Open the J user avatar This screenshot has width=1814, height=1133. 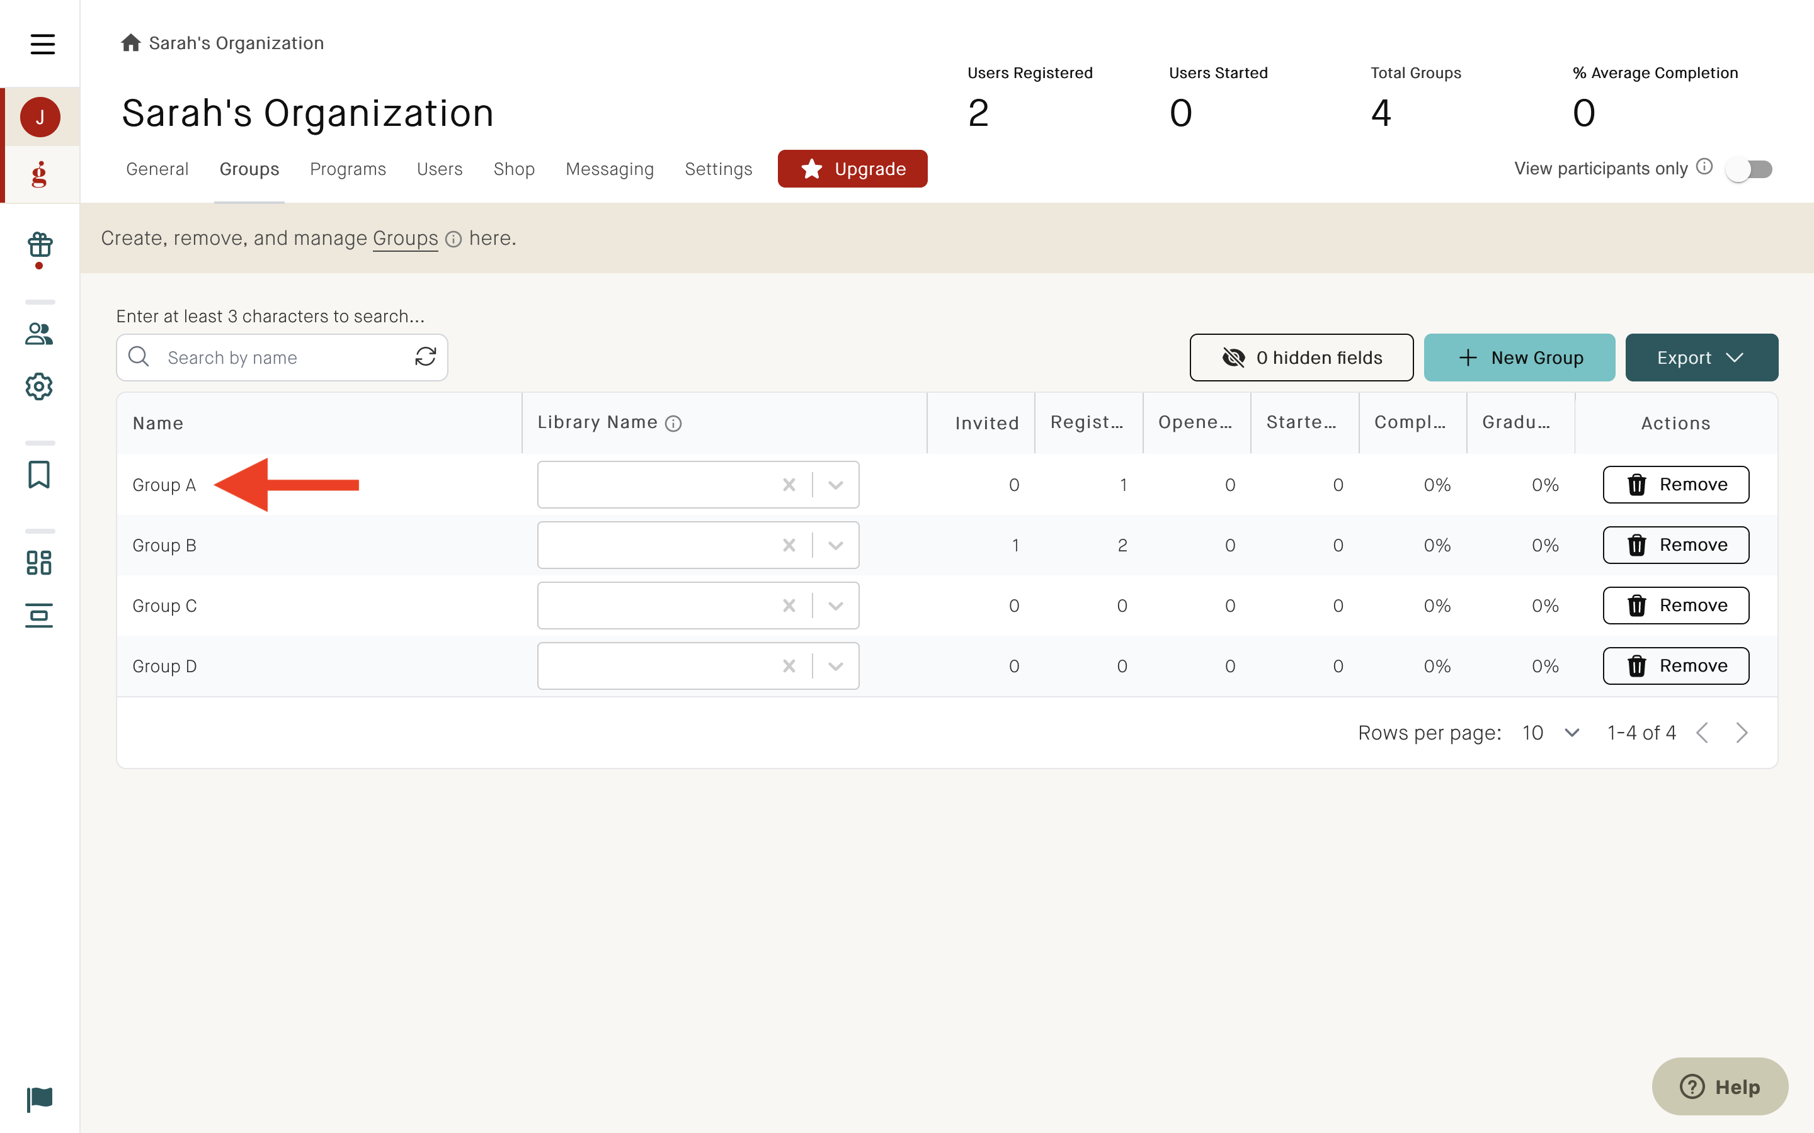click(40, 117)
